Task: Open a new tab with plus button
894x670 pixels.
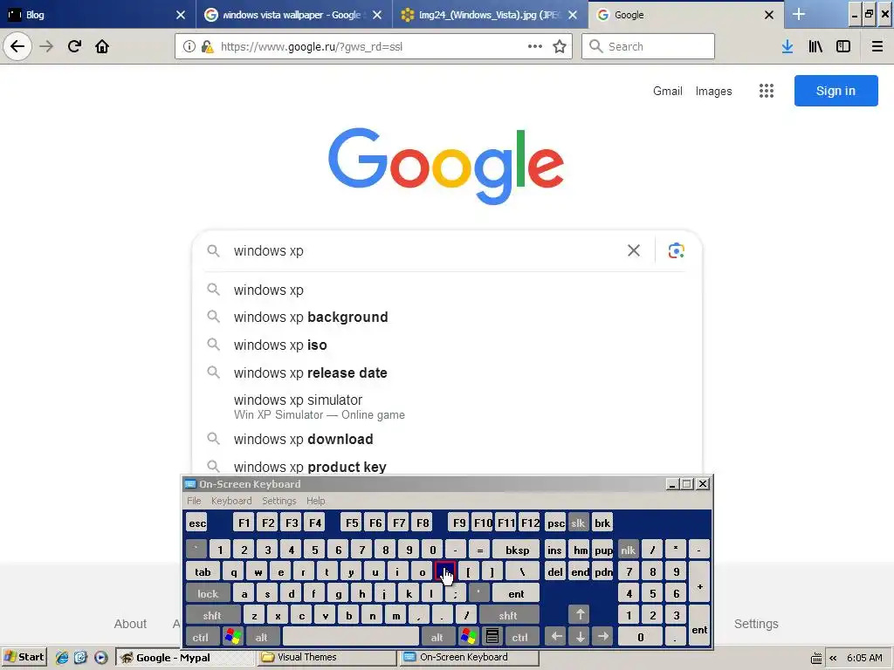Action: 799,14
